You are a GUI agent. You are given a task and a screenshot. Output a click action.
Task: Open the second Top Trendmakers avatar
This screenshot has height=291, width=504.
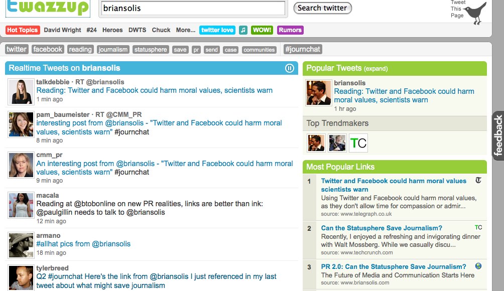[337, 143]
